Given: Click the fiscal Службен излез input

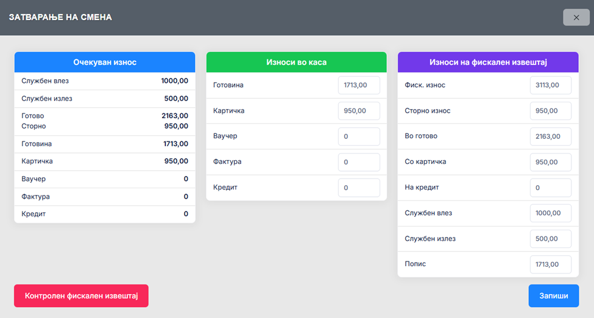Looking at the screenshot, I should click(550, 239).
